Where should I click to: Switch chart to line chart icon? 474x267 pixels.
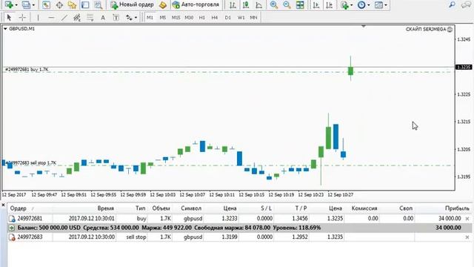(x=258, y=5)
